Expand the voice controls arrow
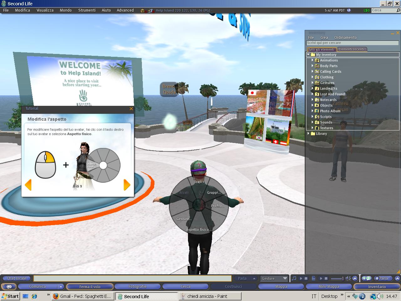This screenshot has height=301, width=401. (397, 278)
